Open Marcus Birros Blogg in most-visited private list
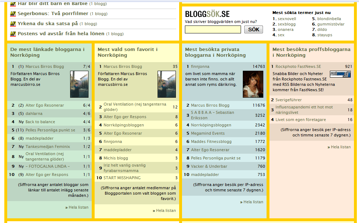Viewport: 359px width, 223px height. [x=210, y=105]
